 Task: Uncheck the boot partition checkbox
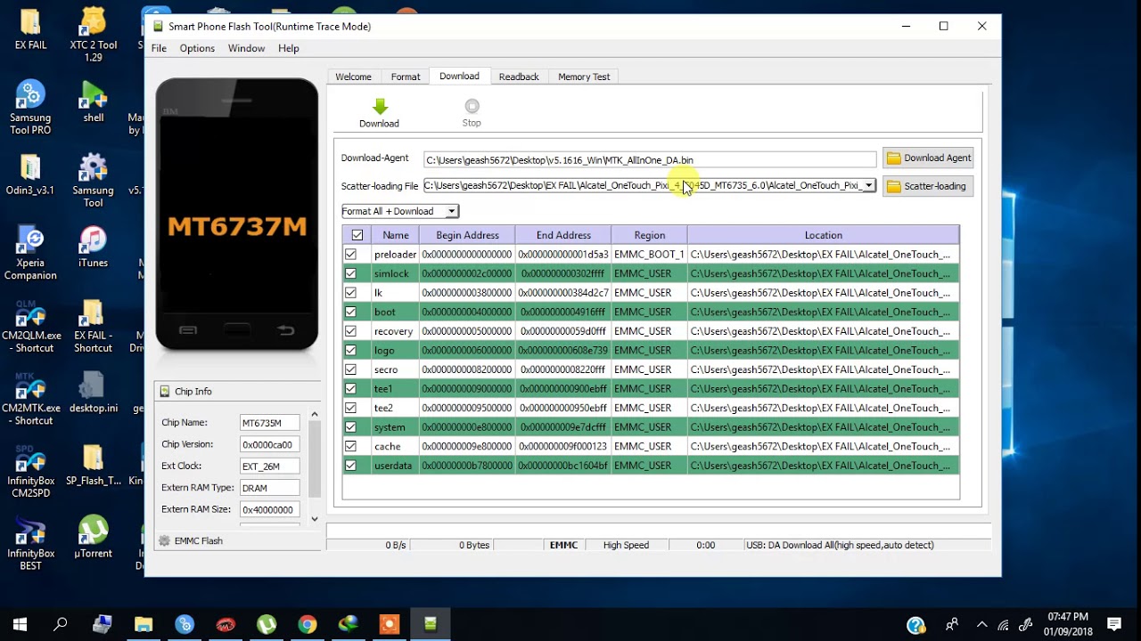click(351, 312)
